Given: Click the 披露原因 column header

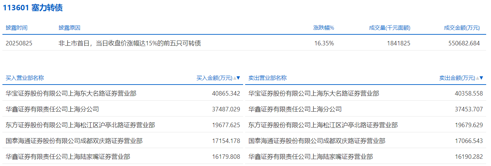Looking at the screenshot, I should coord(69,28).
